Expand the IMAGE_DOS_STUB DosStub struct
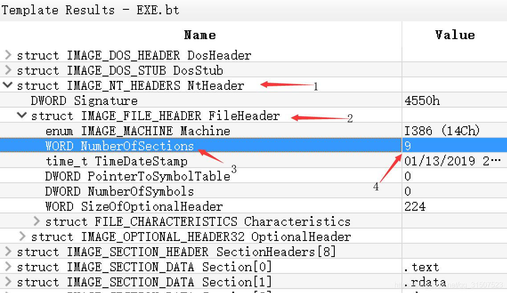The height and width of the screenshot is (293, 507). point(8,70)
